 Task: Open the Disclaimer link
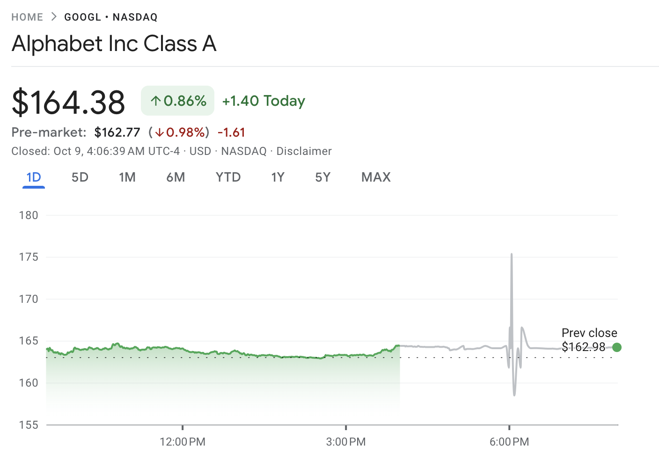point(304,151)
